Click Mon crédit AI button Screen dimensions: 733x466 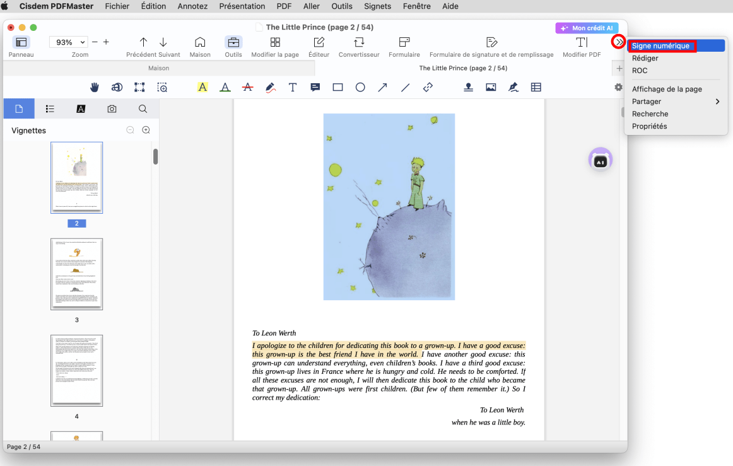(587, 27)
